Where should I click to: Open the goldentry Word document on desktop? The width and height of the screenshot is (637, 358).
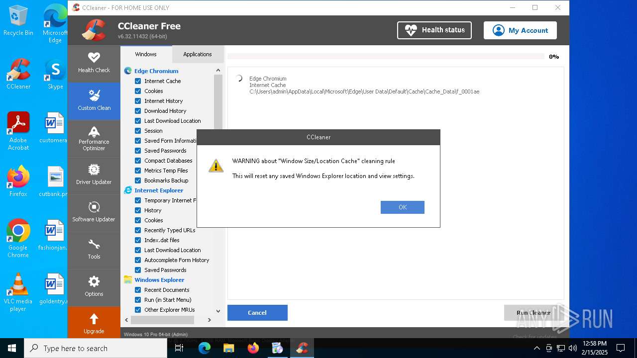point(54,288)
